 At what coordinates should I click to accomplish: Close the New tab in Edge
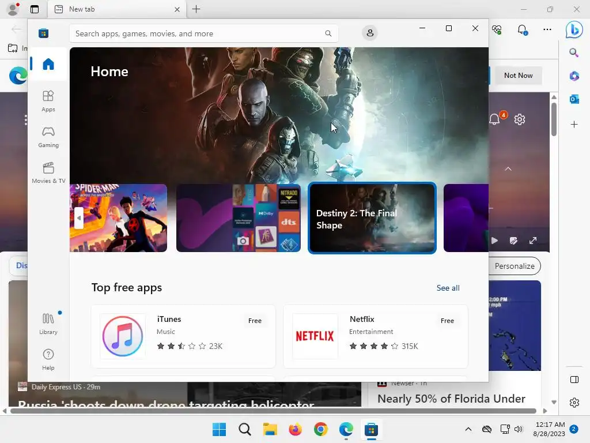tap(177, 9)
